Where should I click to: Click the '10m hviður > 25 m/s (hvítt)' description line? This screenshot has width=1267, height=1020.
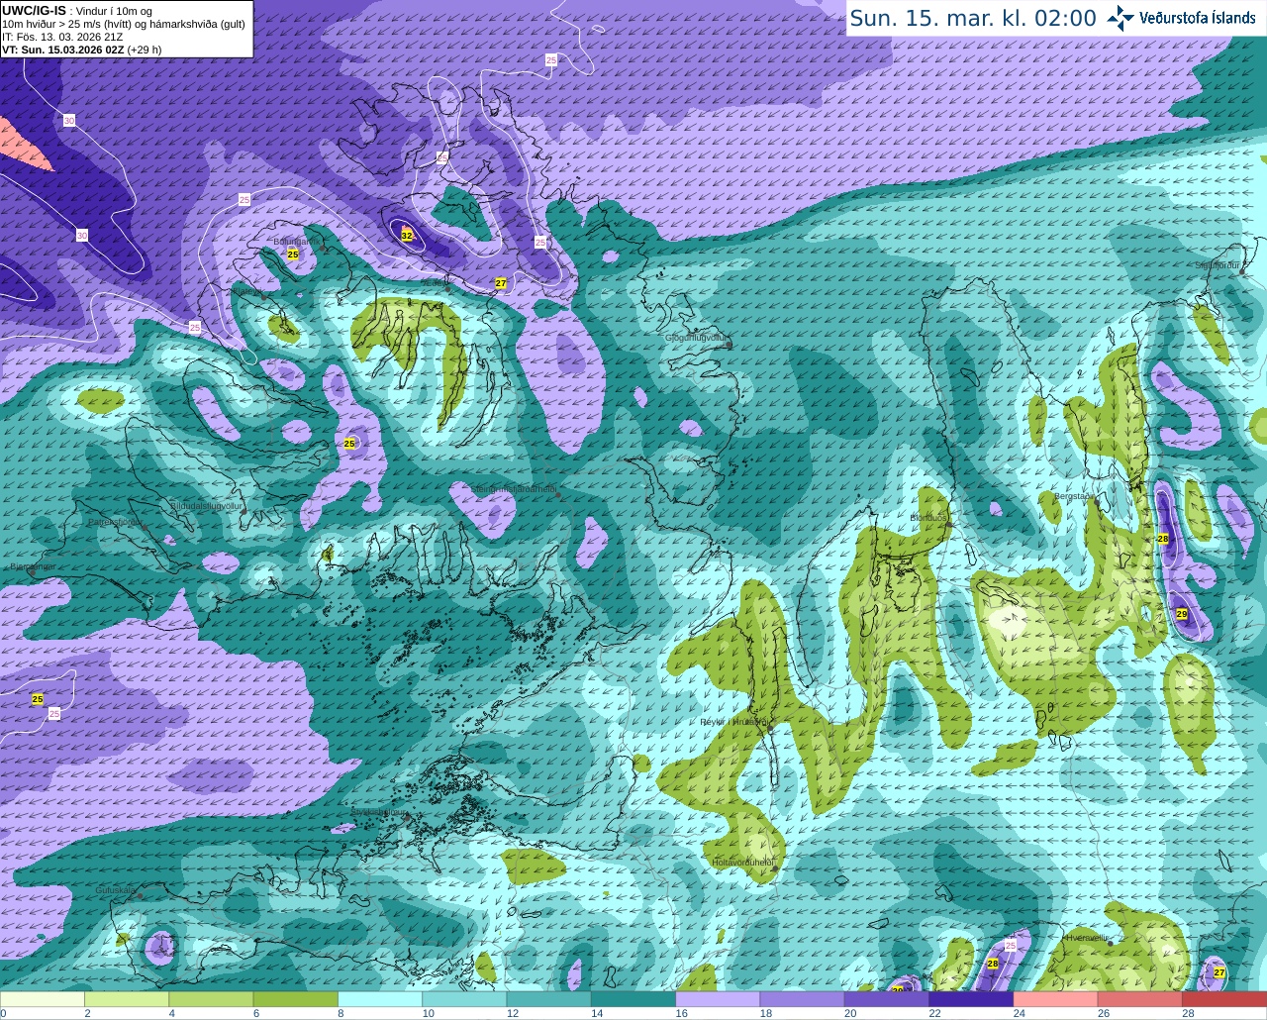(124, 24)
